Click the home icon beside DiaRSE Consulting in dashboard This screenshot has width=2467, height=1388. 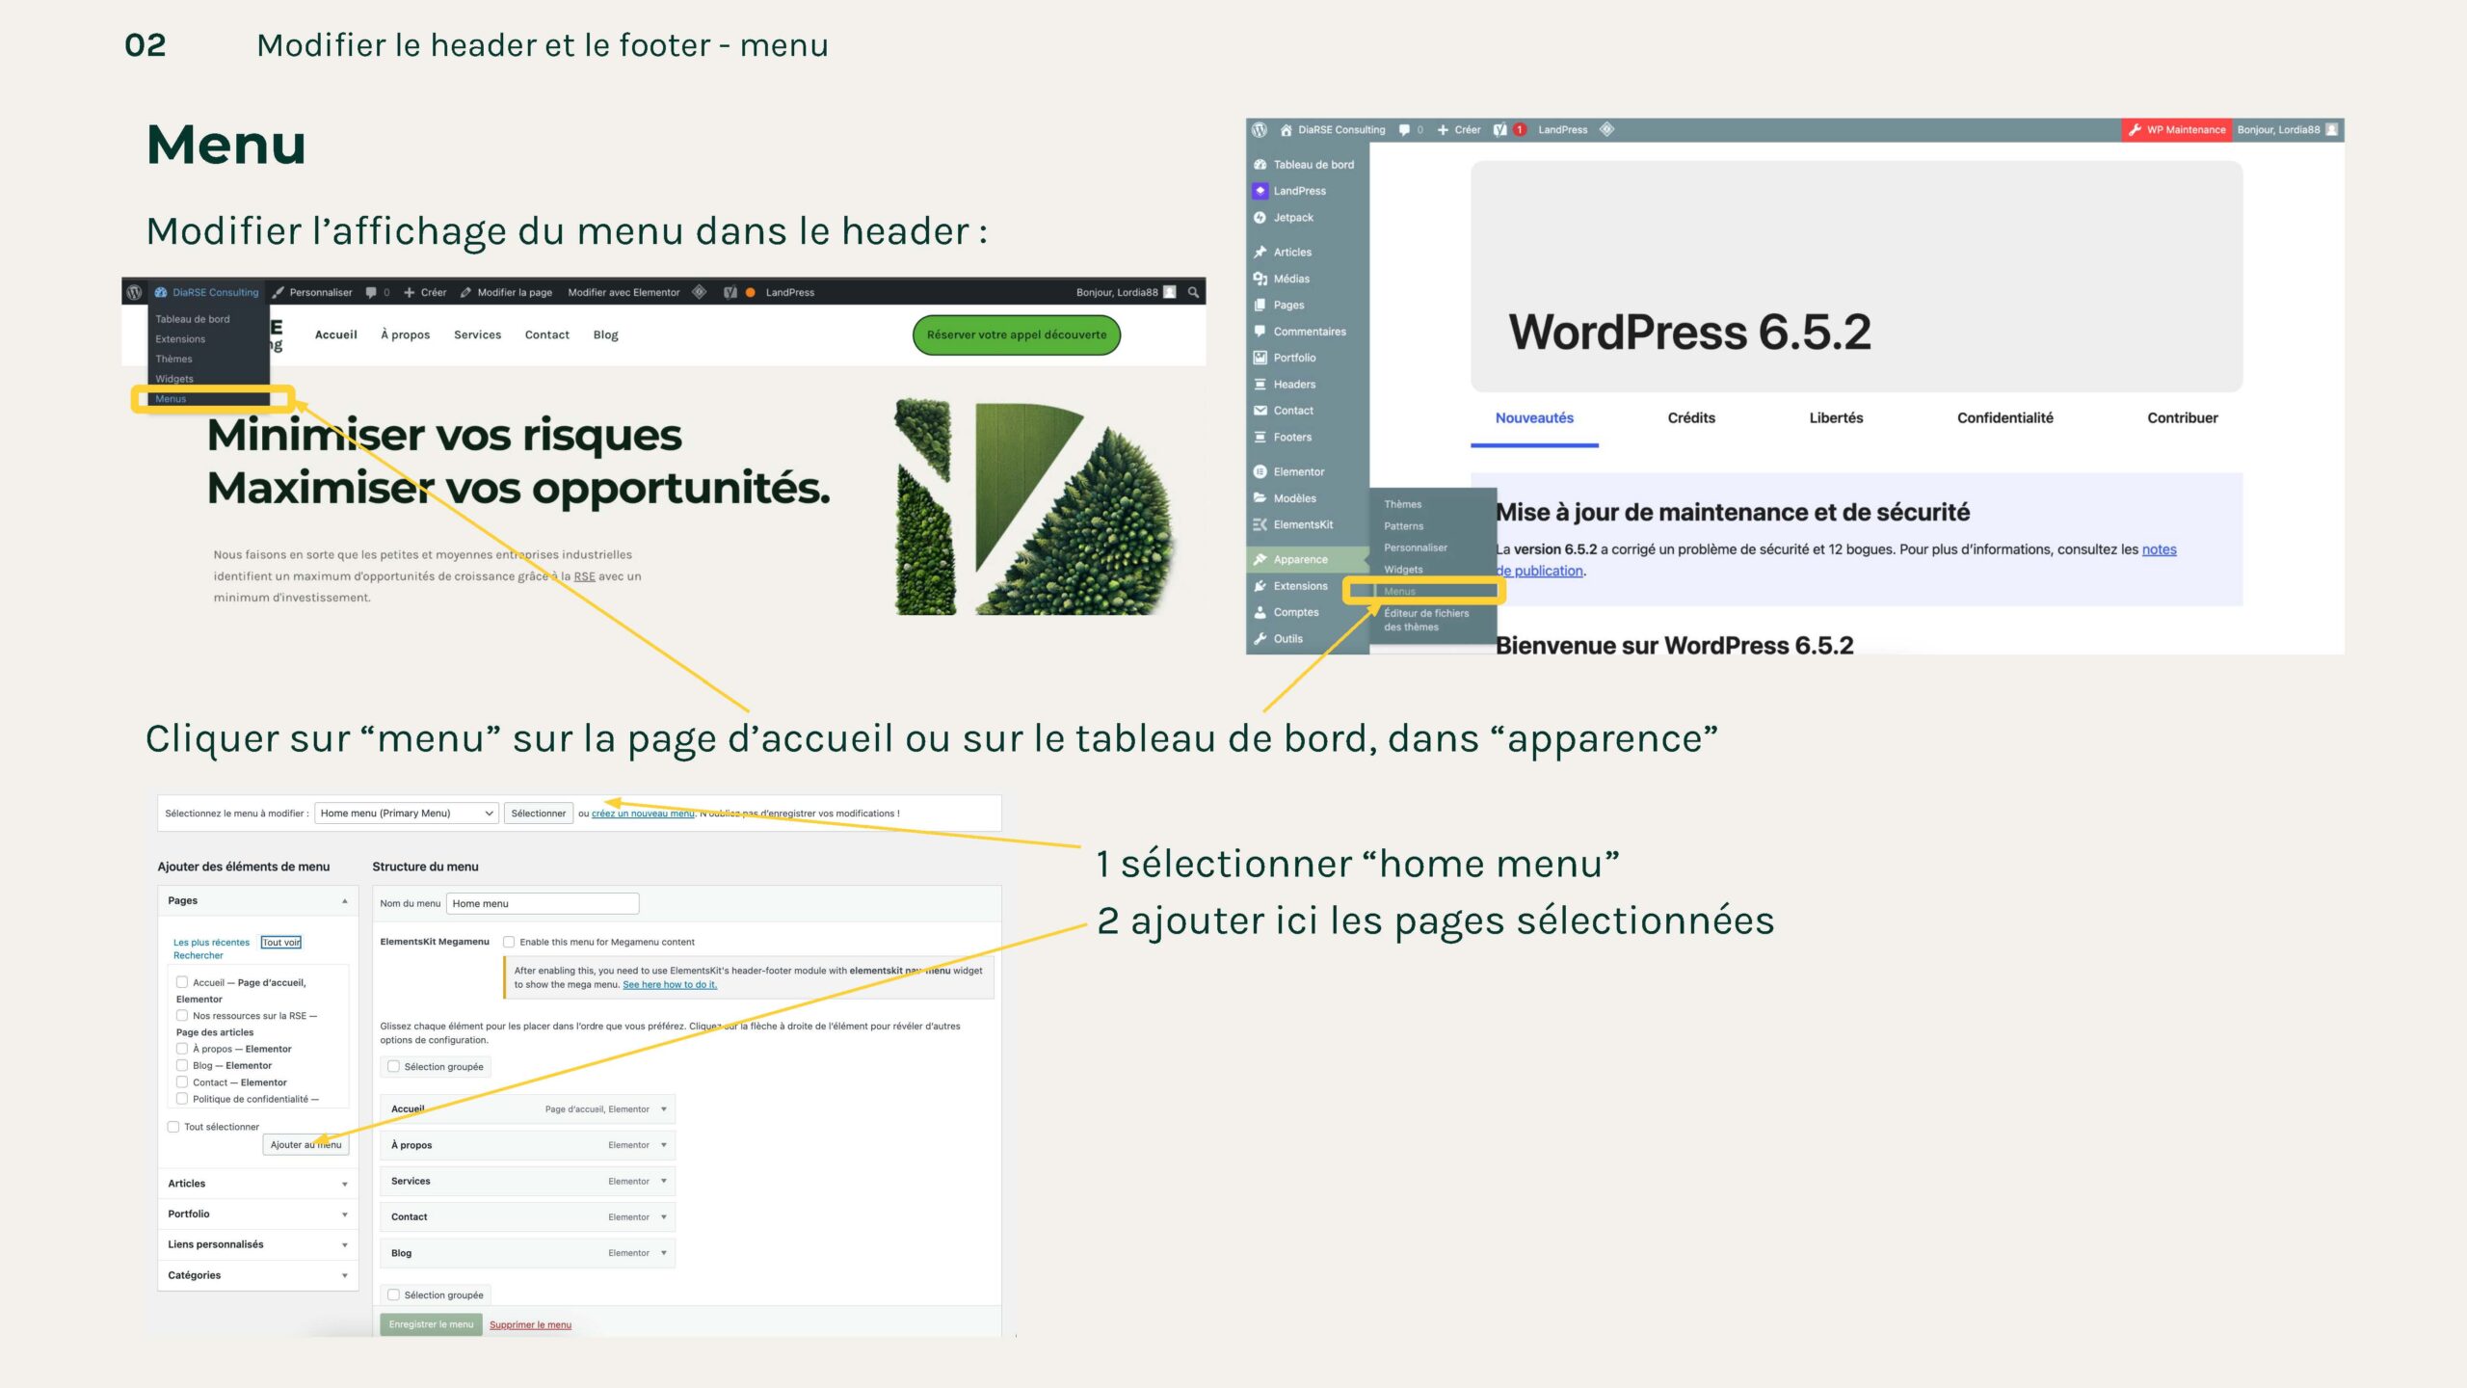point(1286,129)
